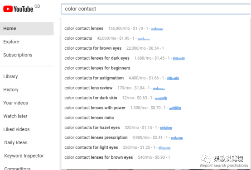Click trend chart for dark skin suggestion
Image resolution: width=251 pixels, height=170 pixels.
(x=161, y=98)
